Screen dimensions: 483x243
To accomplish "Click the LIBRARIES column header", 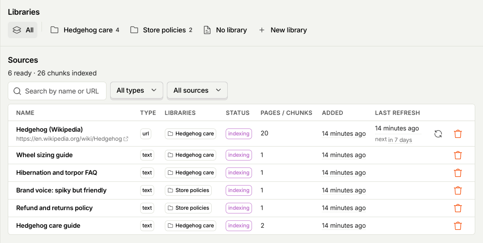I will pyautogui.click(x=180, y=113).
